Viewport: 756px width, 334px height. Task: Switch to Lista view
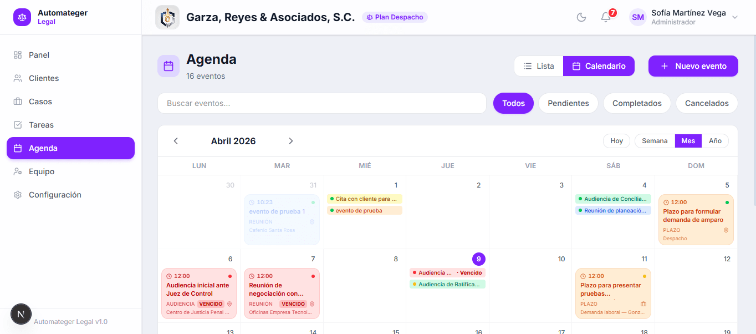(538, 65)
